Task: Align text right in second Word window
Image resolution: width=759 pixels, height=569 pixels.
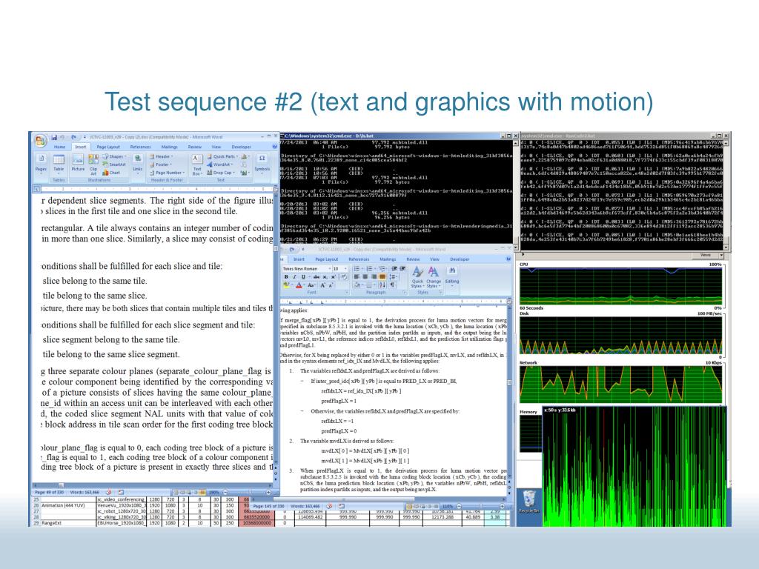Action: coord(374,277)
